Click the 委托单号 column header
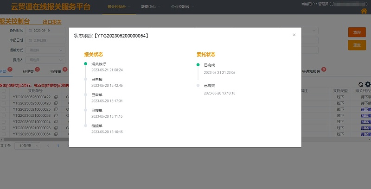This screenshot has height=189, width=371. [35, 91]
